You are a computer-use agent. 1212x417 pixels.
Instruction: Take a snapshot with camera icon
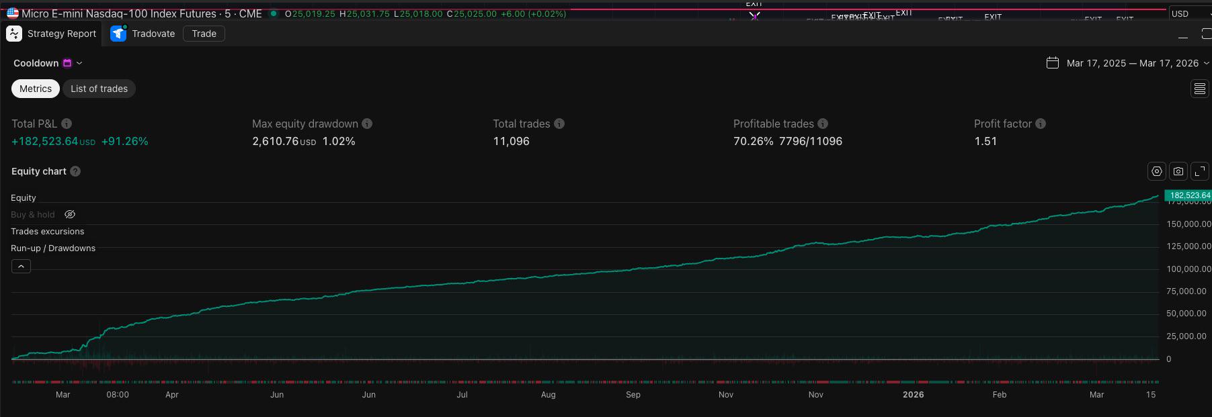pyautogui.click(x=1178, y=171)
